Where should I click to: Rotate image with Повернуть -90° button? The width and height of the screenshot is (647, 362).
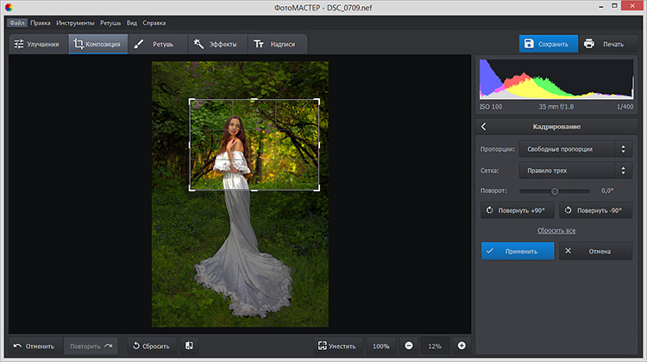point(596,210)
